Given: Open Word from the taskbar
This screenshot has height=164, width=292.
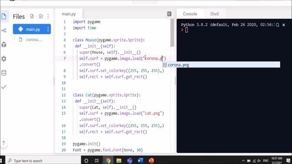Looking at the screenshot, I should click(x=141, y=161).
